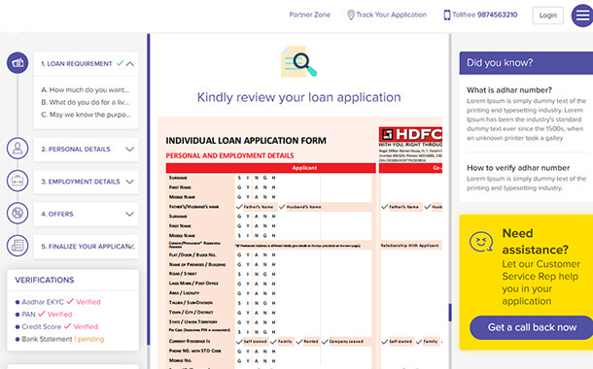The height and width of the screenshot is (369, 593).
Task: Open A. How much do you want question
Action: (86, 90)
